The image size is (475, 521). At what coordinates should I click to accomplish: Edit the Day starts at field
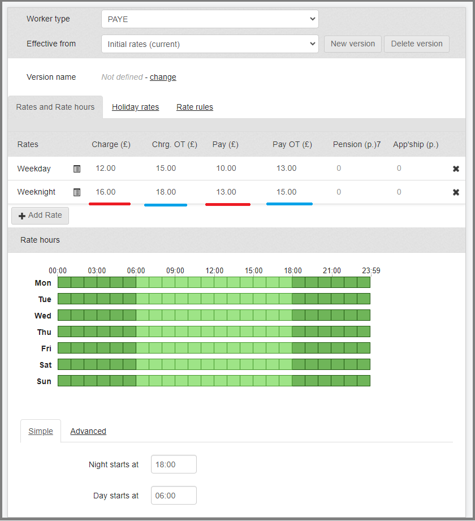pyautogui.click(x=174, y=496)
